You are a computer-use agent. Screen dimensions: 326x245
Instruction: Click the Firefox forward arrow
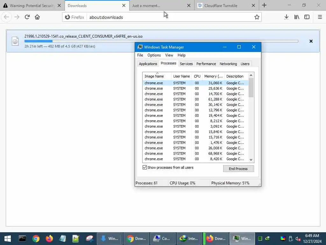[17, 17]
